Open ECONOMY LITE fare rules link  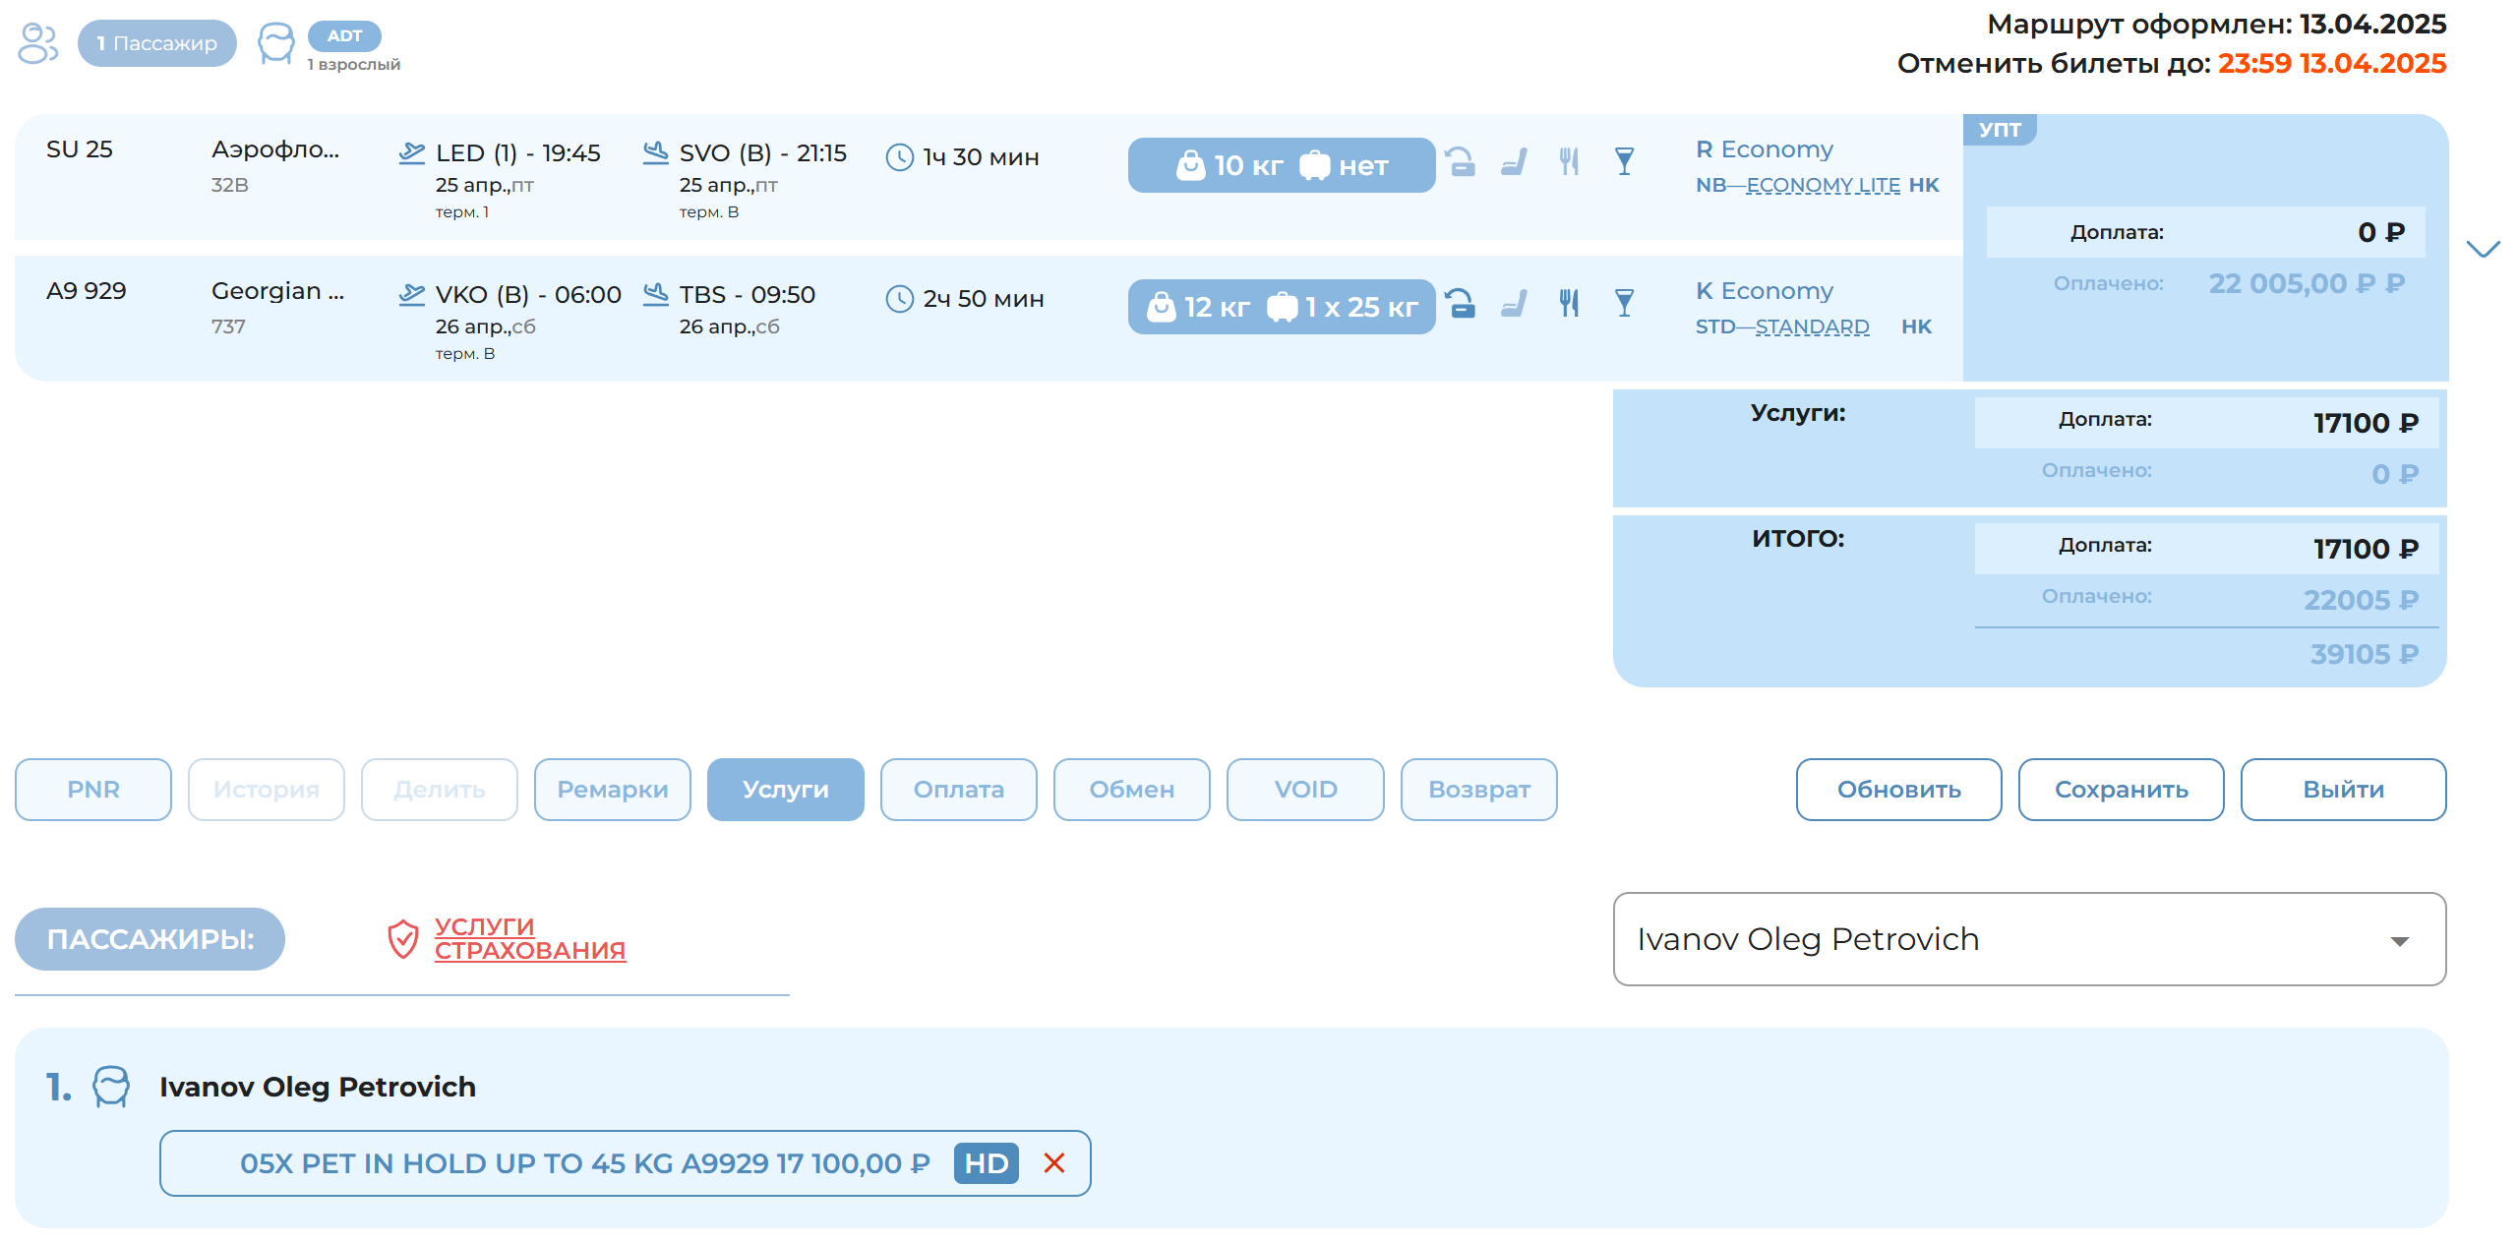(1823, 185)
